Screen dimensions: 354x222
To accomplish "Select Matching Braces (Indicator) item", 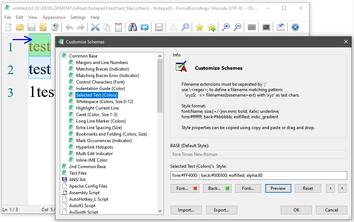I will pos(102,69).
